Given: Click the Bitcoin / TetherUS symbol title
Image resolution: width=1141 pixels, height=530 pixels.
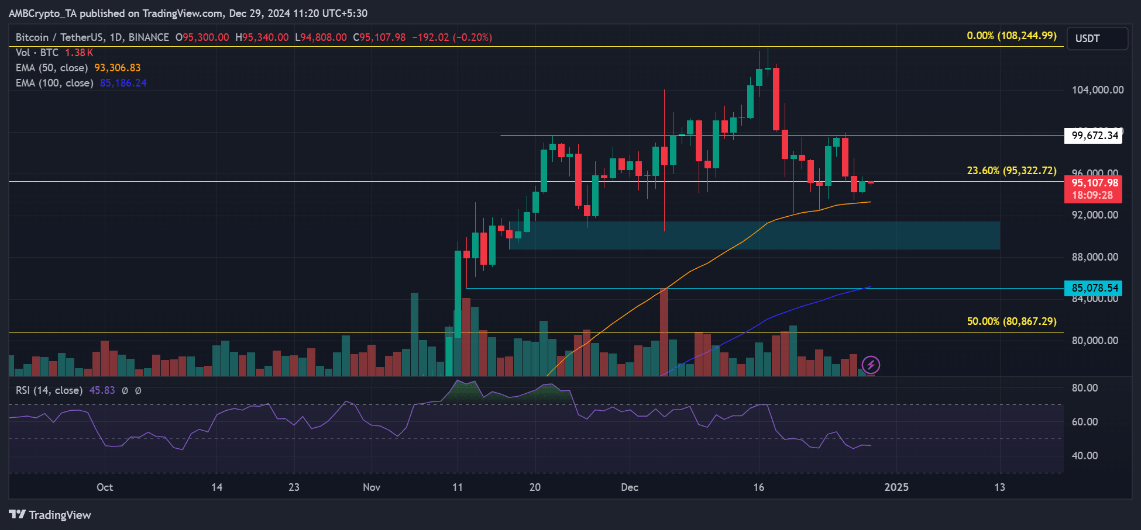Looking at the screenshot, I should click(x=92, y=37).
